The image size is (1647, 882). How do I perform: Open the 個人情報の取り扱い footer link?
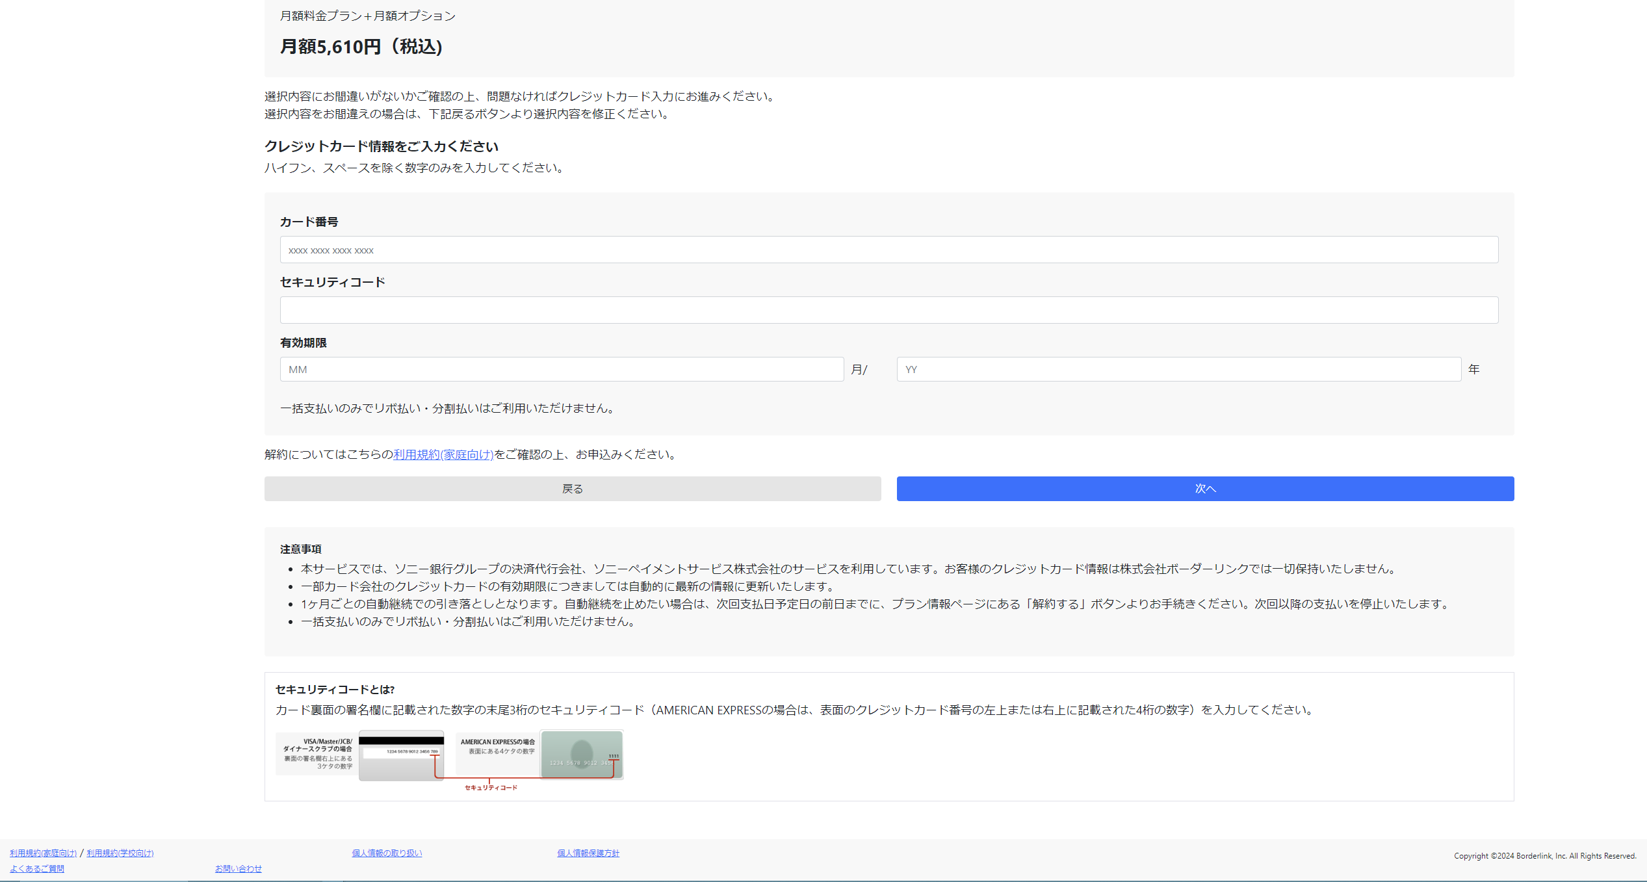pos(387,853)
